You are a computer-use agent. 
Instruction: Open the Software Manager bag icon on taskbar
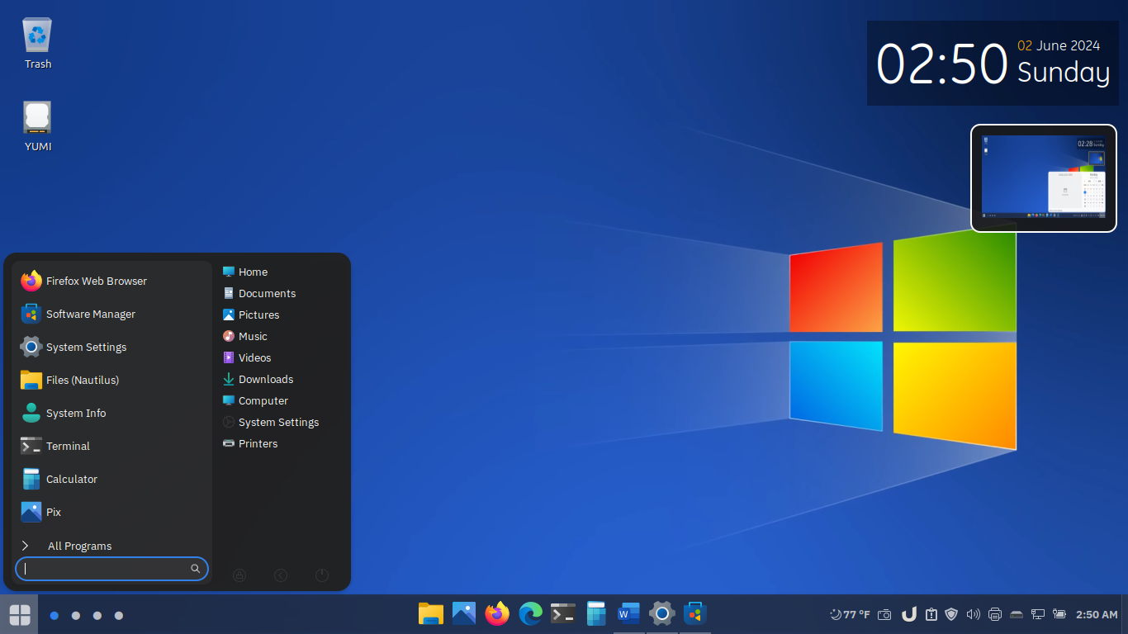pos(695,614)
